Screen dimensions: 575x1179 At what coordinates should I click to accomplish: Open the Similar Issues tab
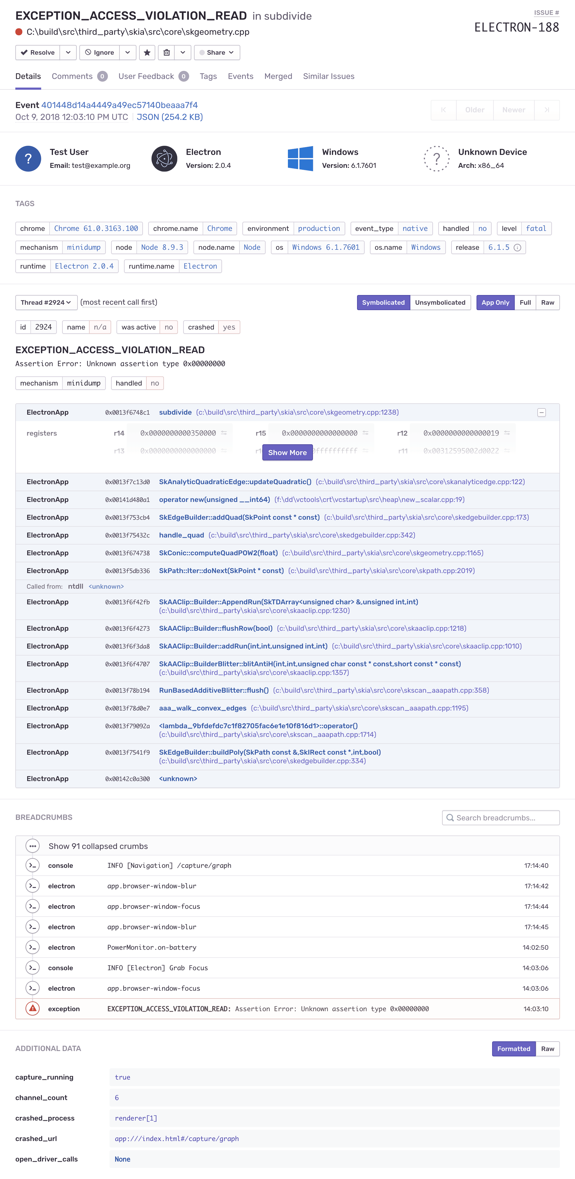pyautogui.click(x=329, y=77)
